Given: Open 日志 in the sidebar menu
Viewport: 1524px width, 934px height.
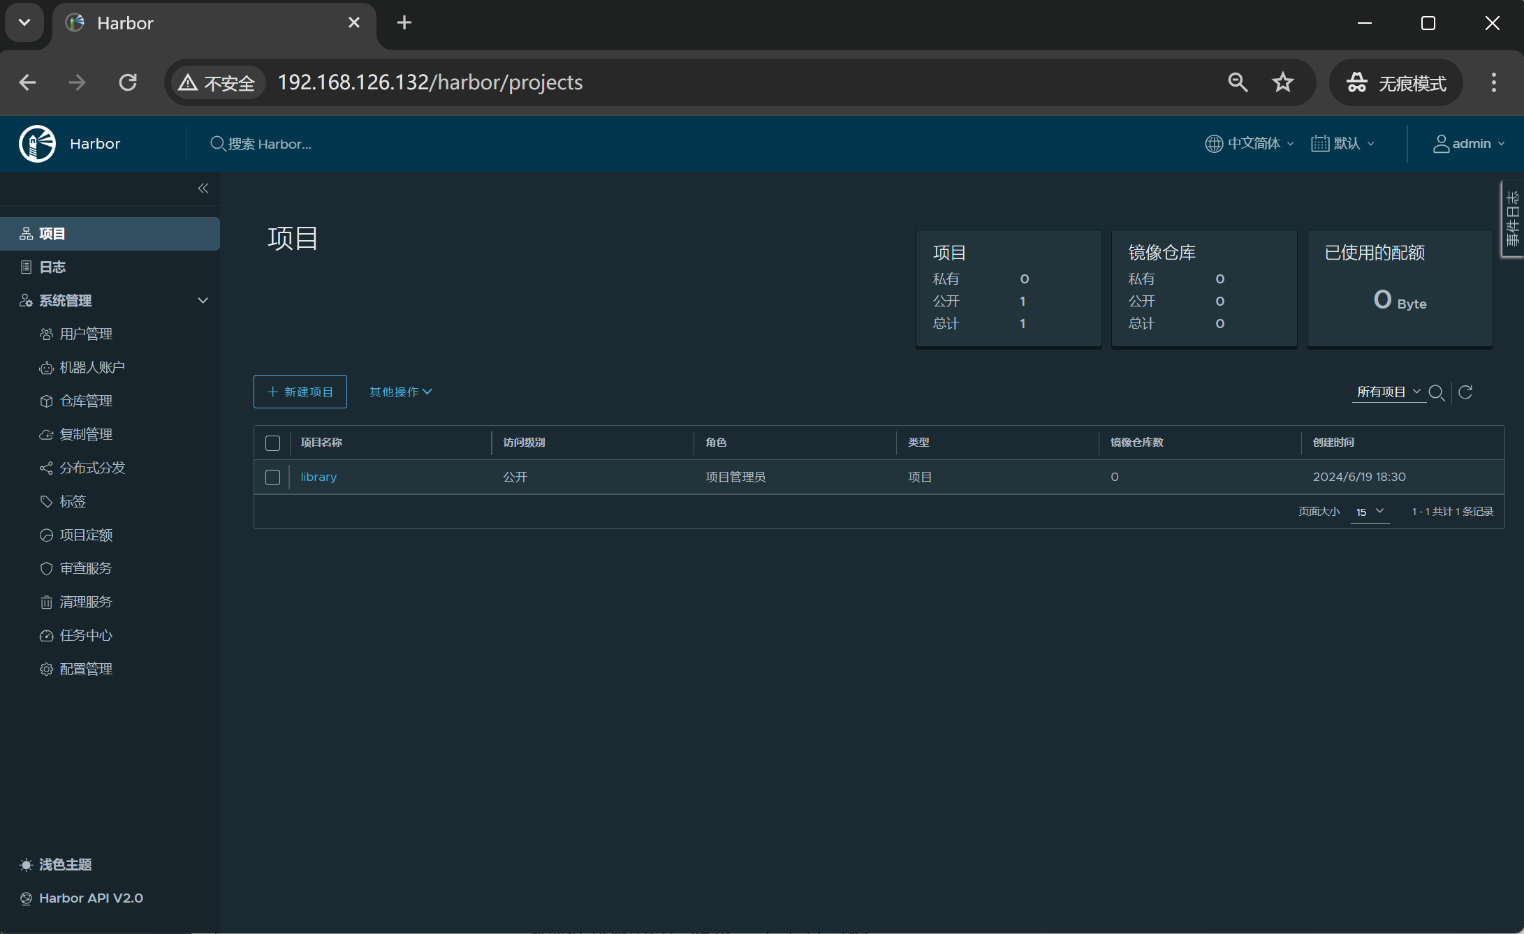Looking at the screenshot, I should click(x=52, y=267).
